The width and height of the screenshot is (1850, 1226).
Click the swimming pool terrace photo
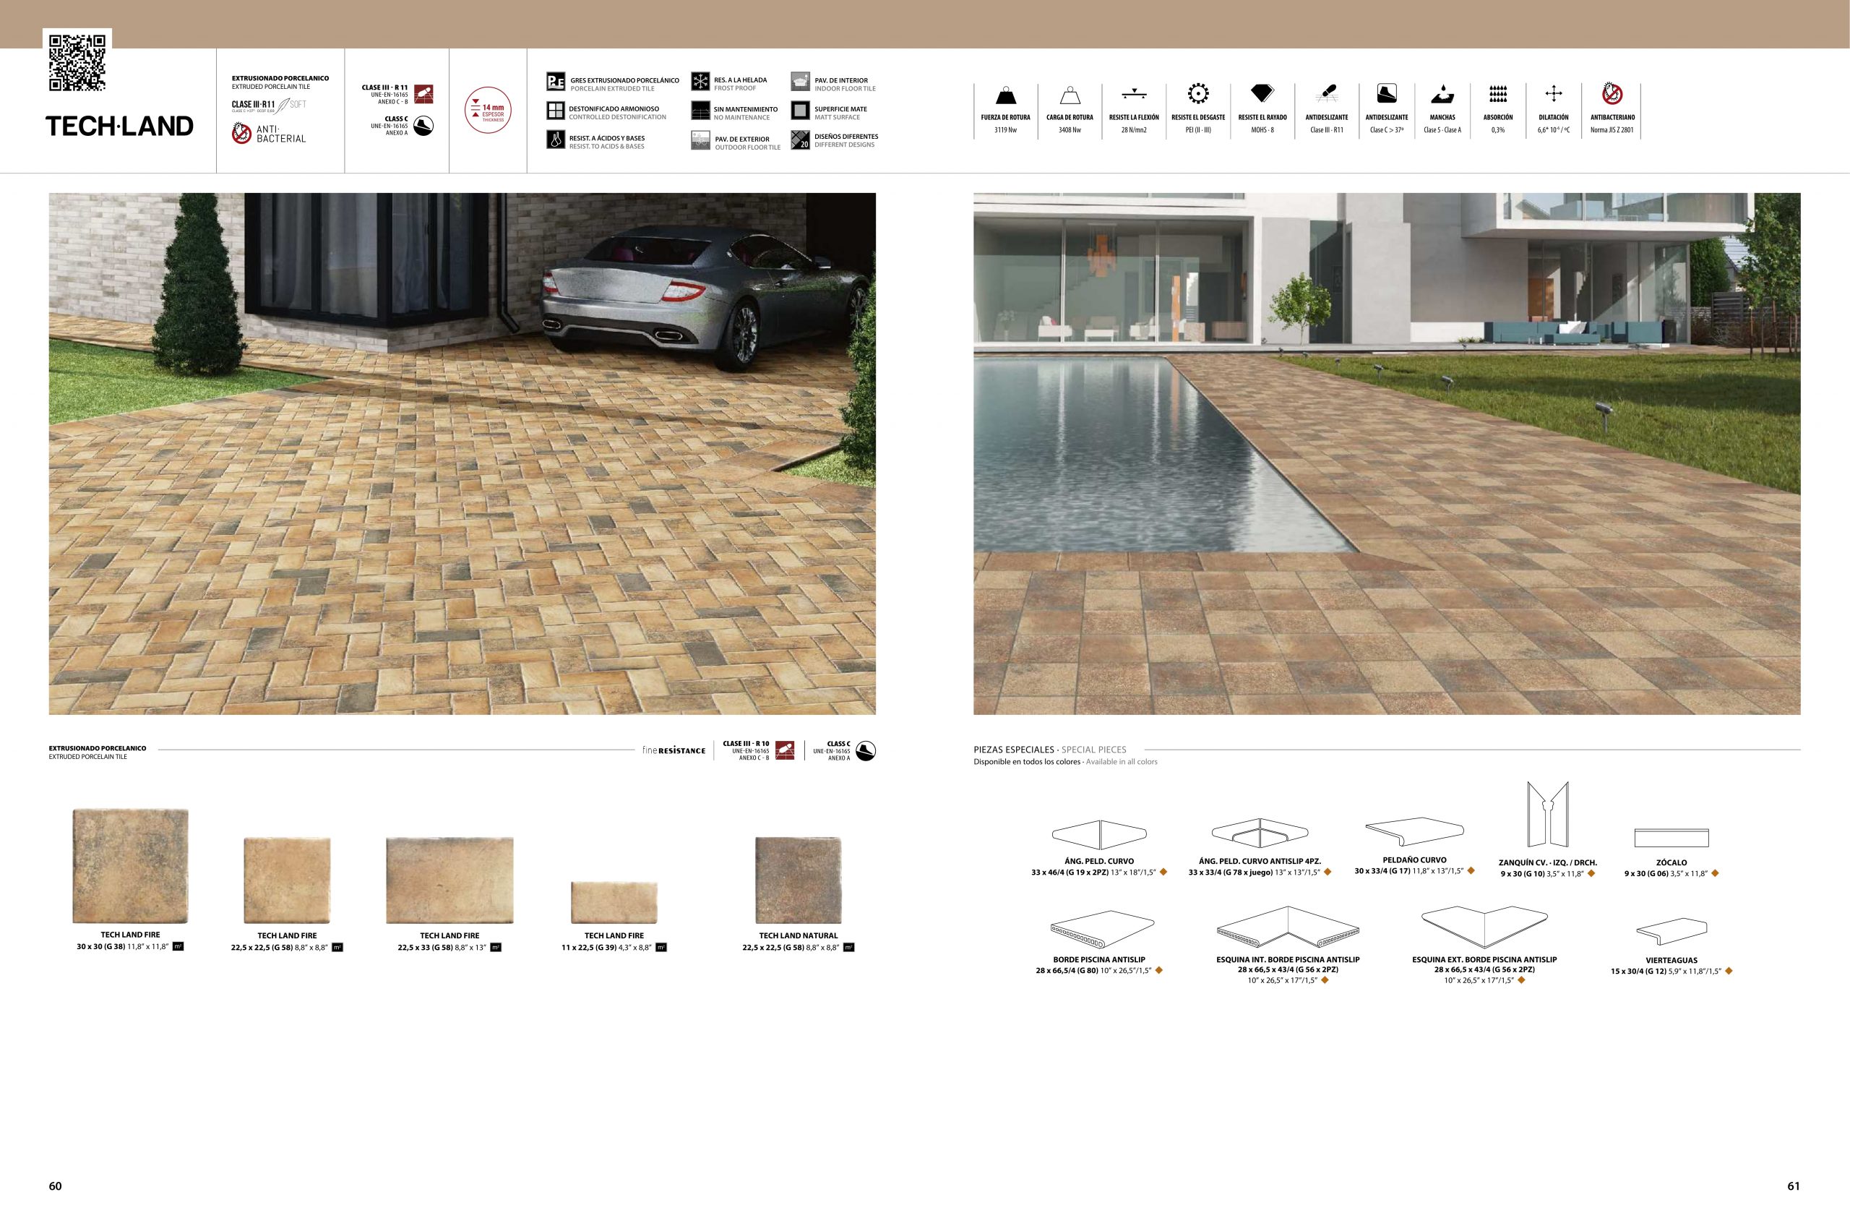click(1387, 453)
